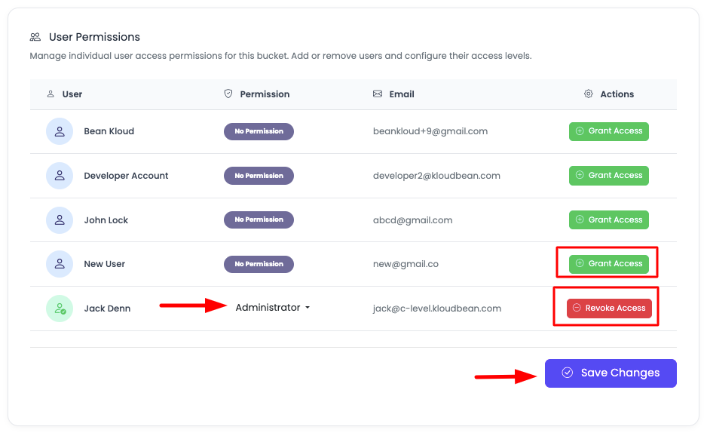
Task: Click Developer Account's avatar icon
Action: 60,176
